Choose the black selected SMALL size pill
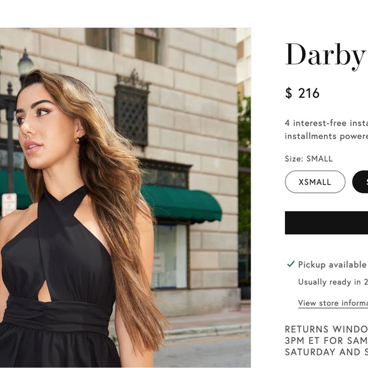Viewport: 368px width, 368px height. (360, 182)
